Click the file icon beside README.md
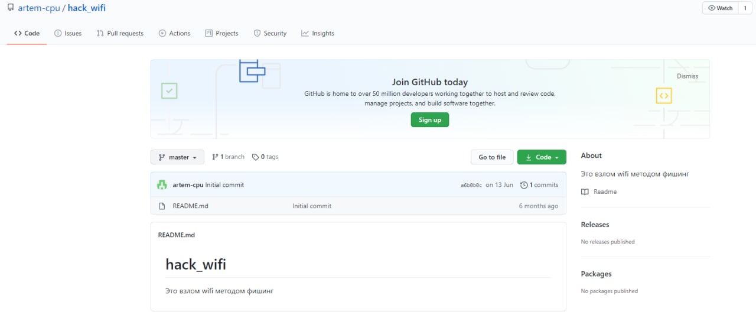This screenshot has width=756, height=321. click(x=162, y=206)
